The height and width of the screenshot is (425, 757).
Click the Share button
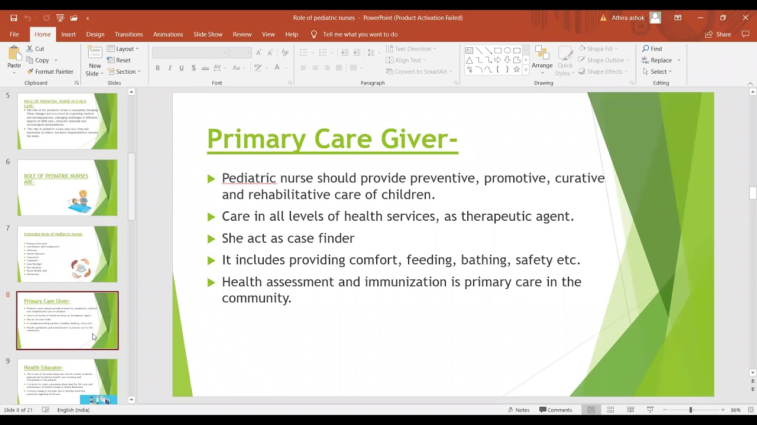tap(718, 34)
